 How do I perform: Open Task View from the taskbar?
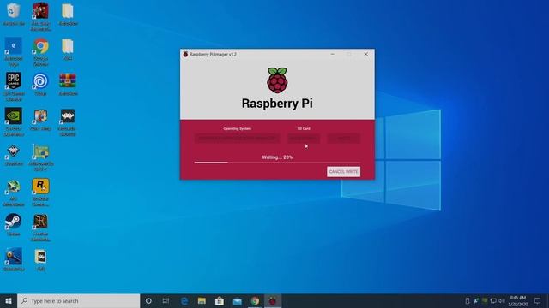(x=166, y=300)
